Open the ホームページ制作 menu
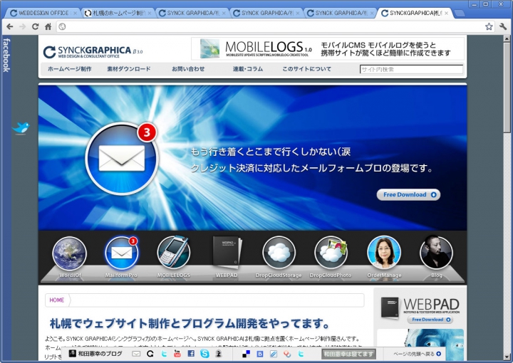The image size is (513, 363). click(x=70, y=69)
